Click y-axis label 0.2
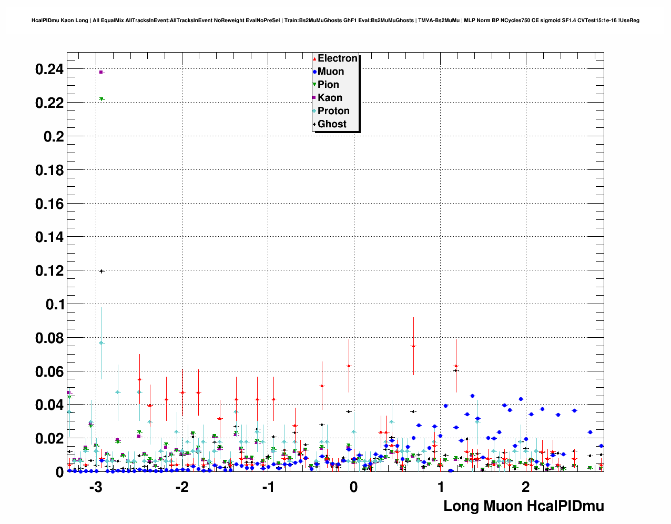Image resolution: width=671 pixels, height=524 pixels. (x=54, y=136)
